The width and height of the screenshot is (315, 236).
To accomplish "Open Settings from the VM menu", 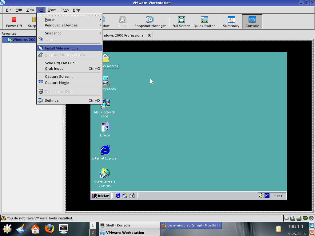I will (70, 100).
